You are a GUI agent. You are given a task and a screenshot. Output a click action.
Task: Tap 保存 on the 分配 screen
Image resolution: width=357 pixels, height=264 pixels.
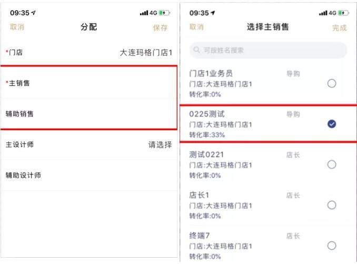tap(160, 28)
